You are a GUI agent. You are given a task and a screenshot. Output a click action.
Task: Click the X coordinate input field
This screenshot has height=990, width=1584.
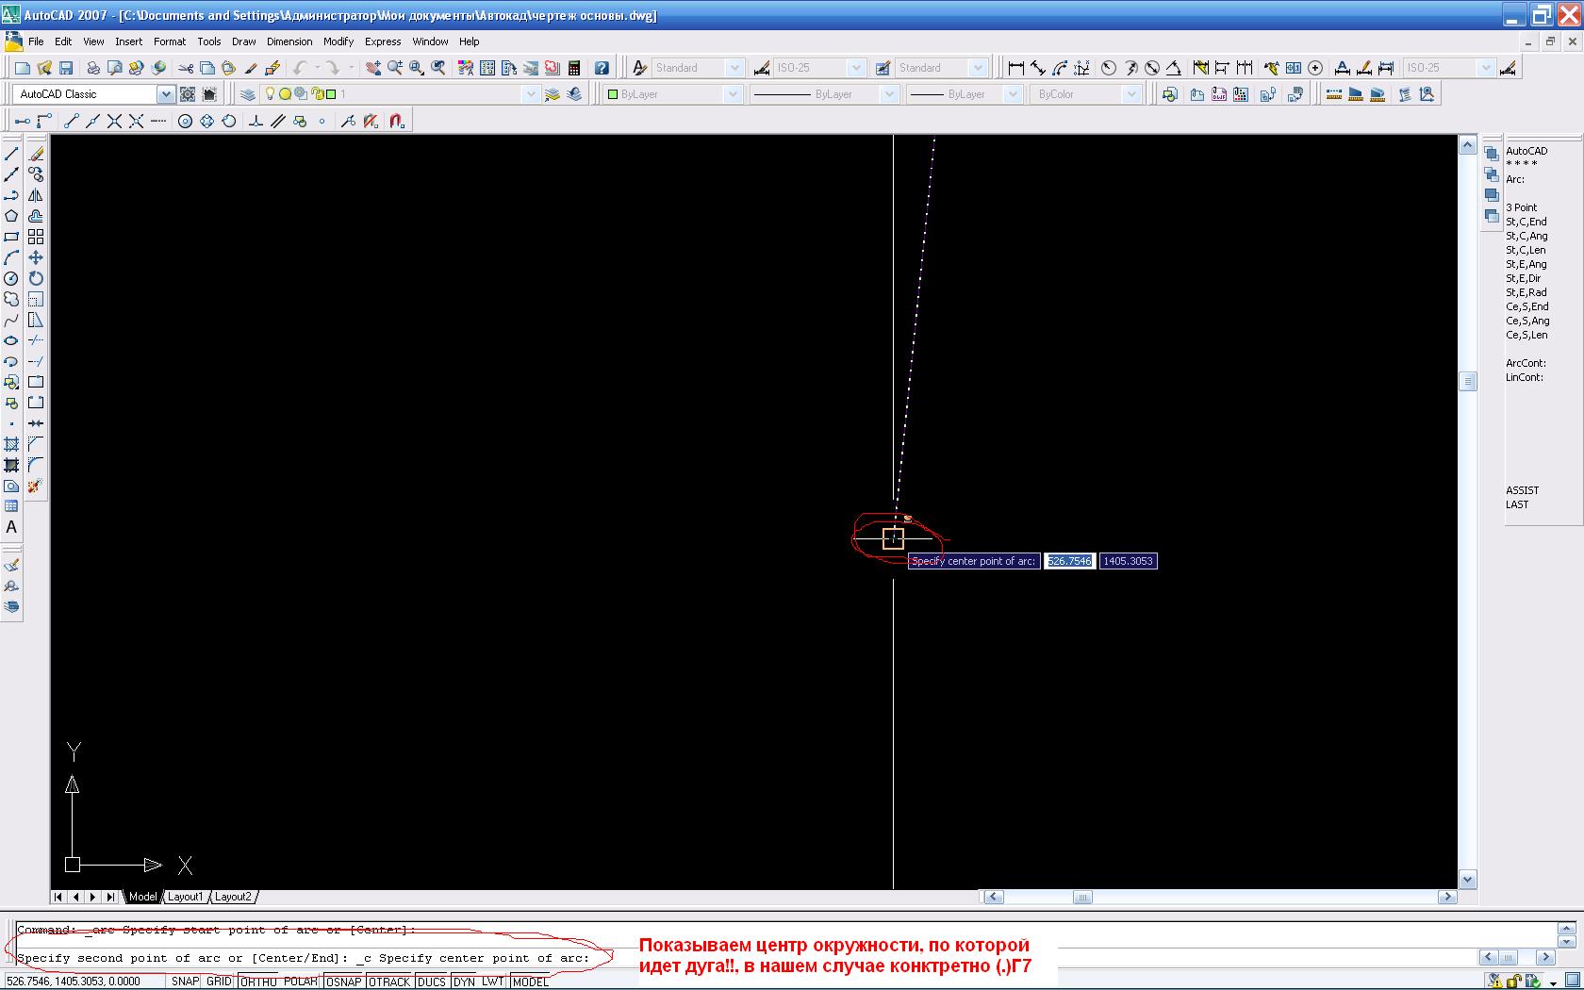[1069, 561]
